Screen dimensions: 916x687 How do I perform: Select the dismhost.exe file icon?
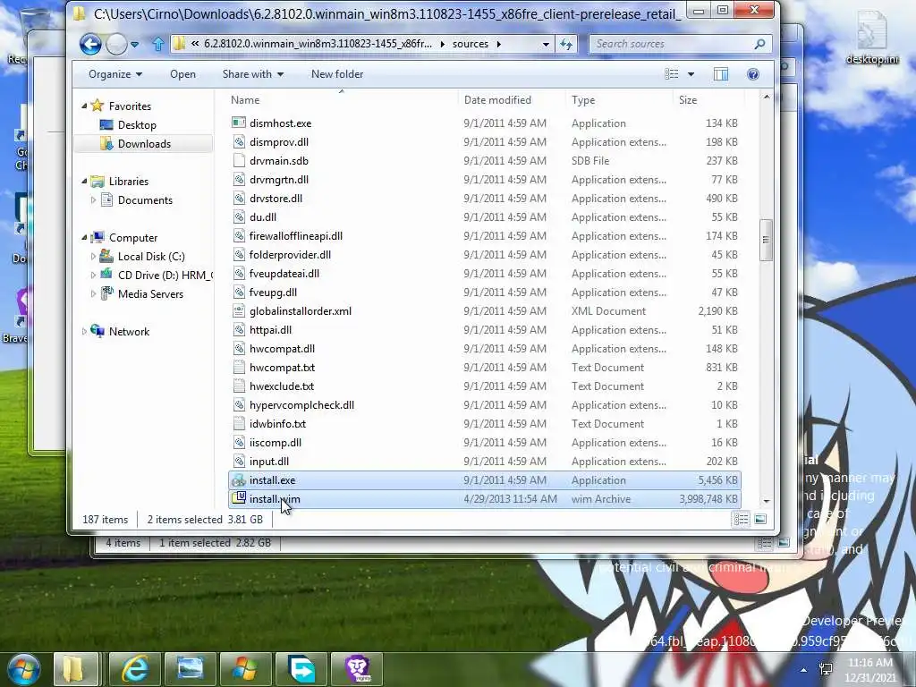click(238, 123)
